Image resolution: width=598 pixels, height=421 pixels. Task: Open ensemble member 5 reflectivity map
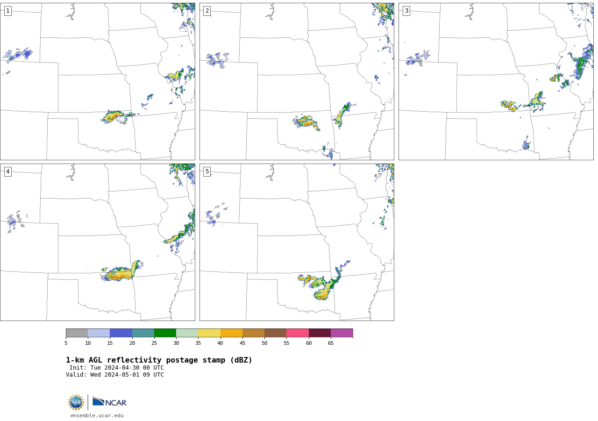point(297,242)
